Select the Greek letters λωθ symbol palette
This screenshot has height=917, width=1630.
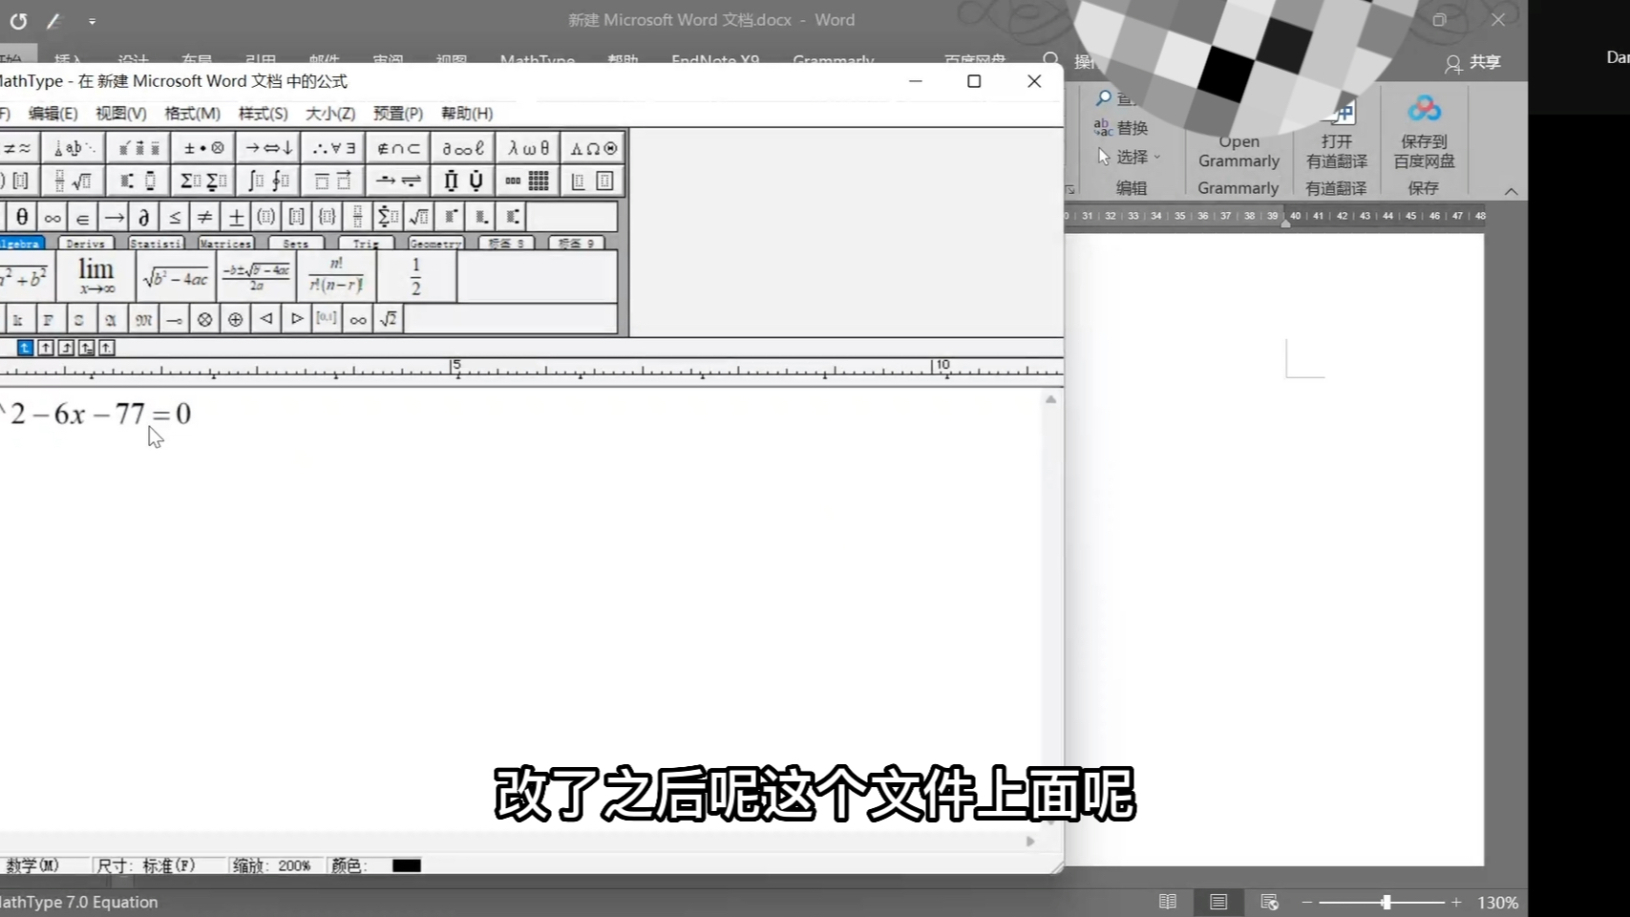coord(526,148)
